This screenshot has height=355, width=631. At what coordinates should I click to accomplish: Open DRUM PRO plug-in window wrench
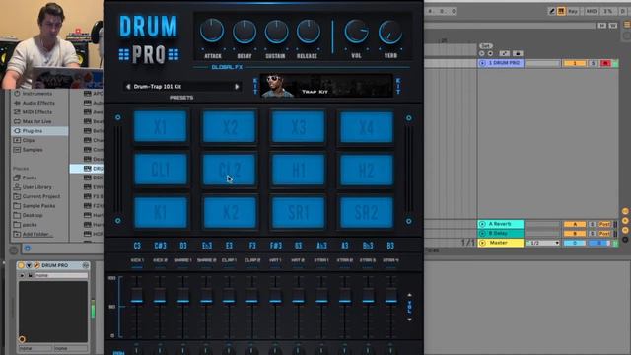[36, 265]
